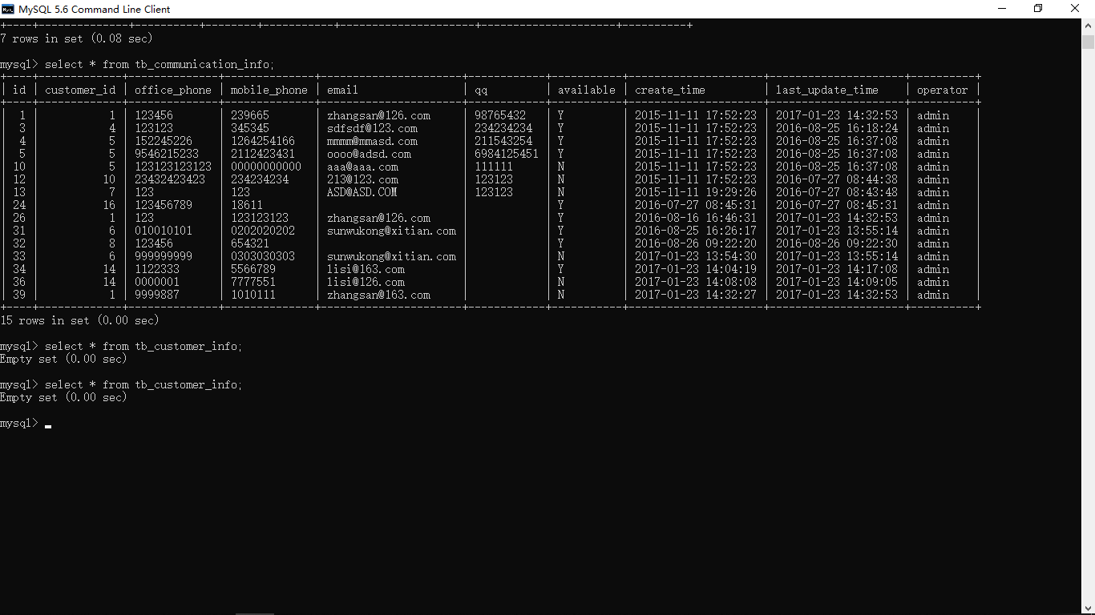Image resolution: width=1095 pixels, height=615 pixels.
Task: Click the vertical scrollbar thumb
Action: [x=1088, y=42]
